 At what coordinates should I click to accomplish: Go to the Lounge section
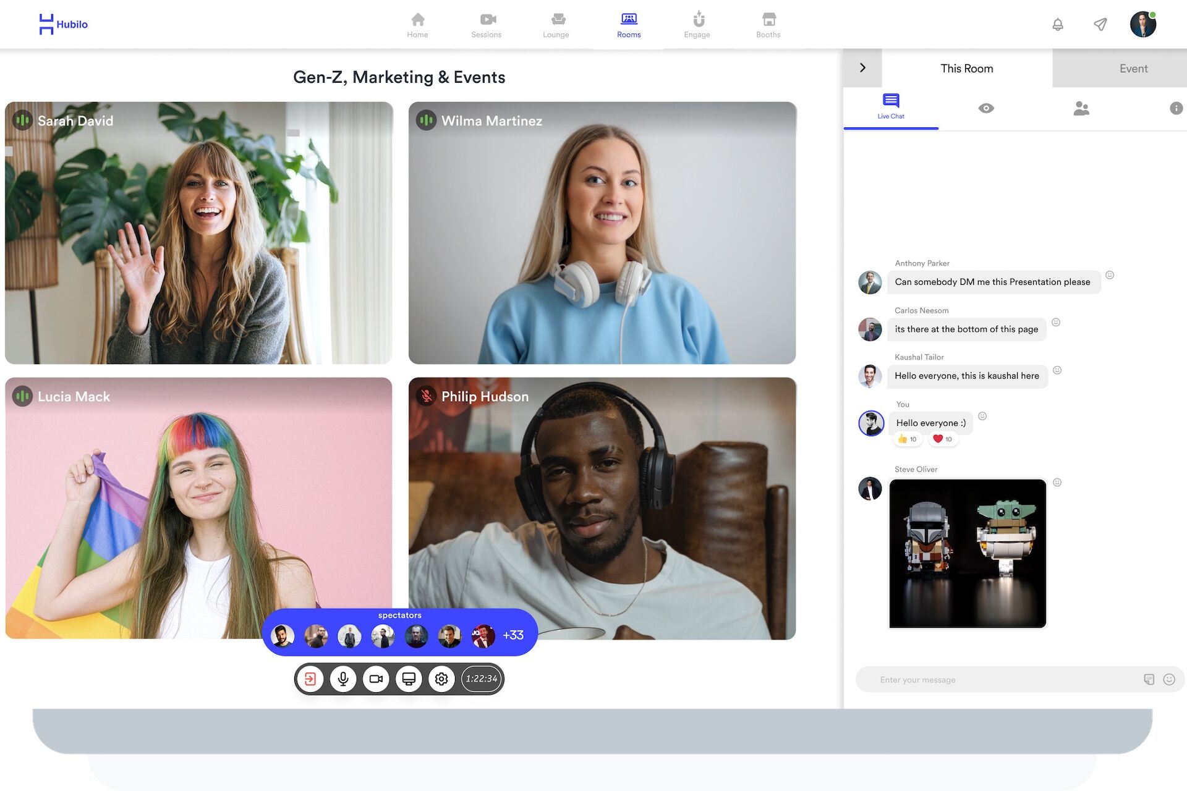point(556,25)
